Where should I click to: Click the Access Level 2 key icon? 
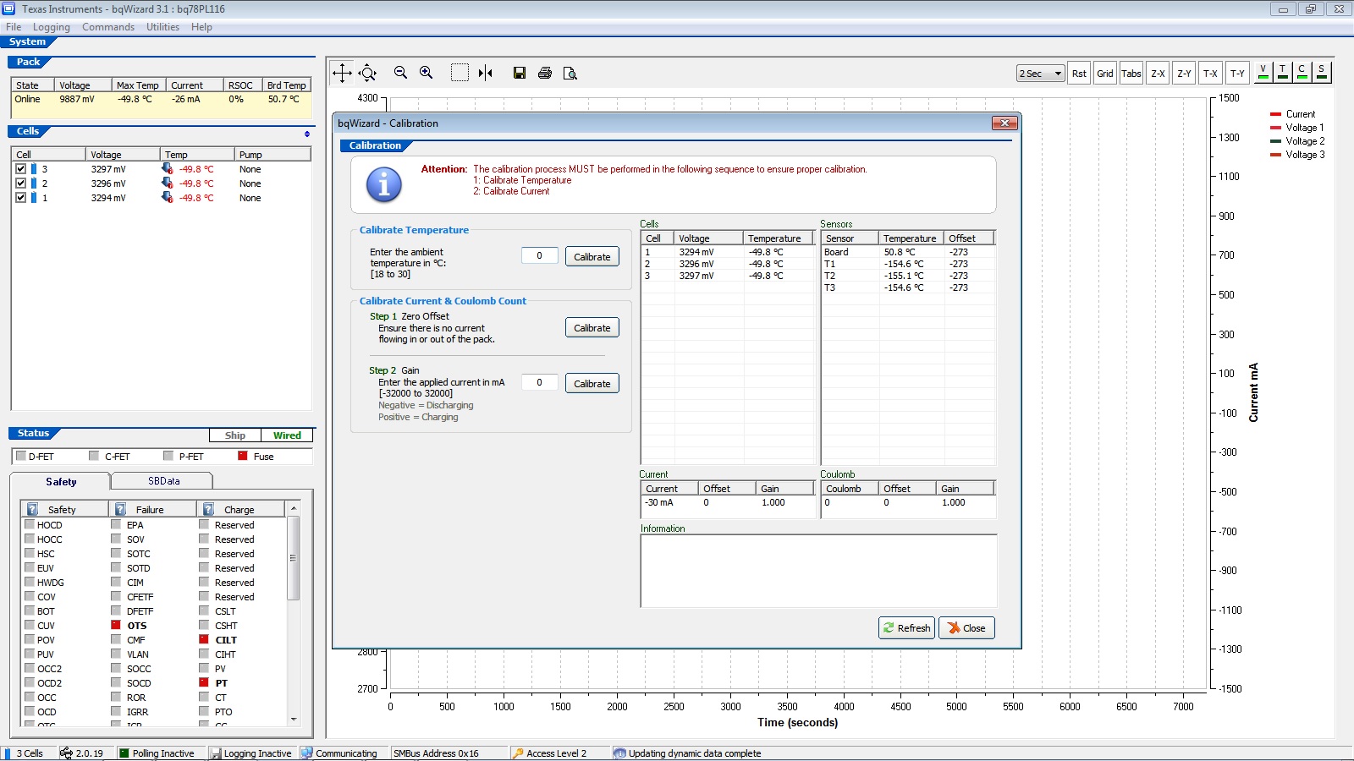click(518, 753)
